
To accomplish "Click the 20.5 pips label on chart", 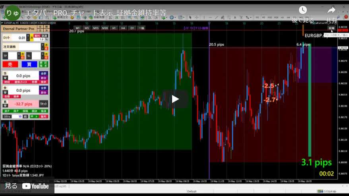I will click(216, 45).
